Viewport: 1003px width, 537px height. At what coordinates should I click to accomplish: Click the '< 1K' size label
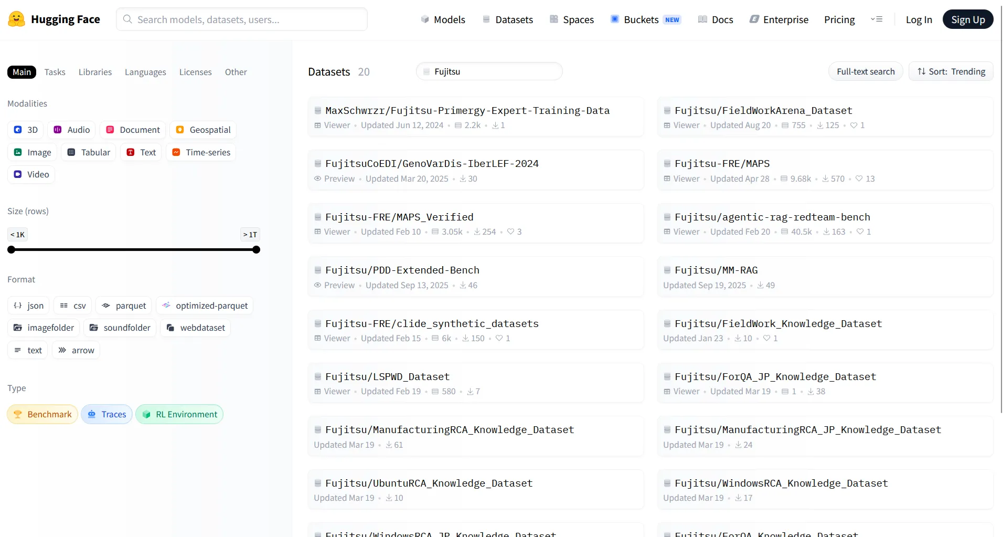coord(18,235)
